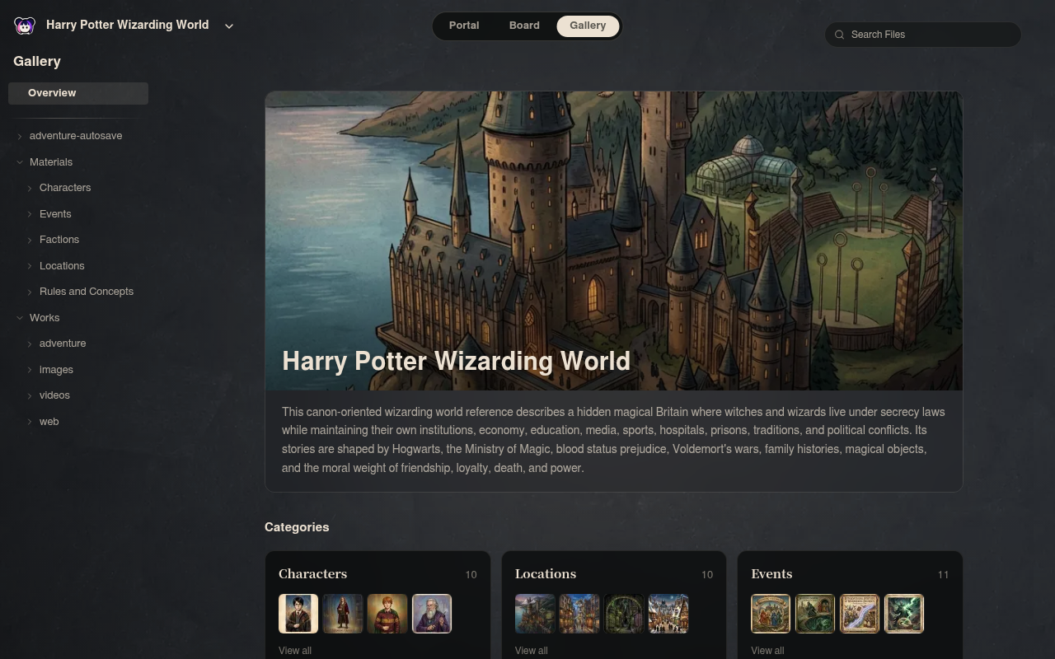Open Harry Potter character thumbnail
This screenshot has height=659, width=1055.
point(298,614)
